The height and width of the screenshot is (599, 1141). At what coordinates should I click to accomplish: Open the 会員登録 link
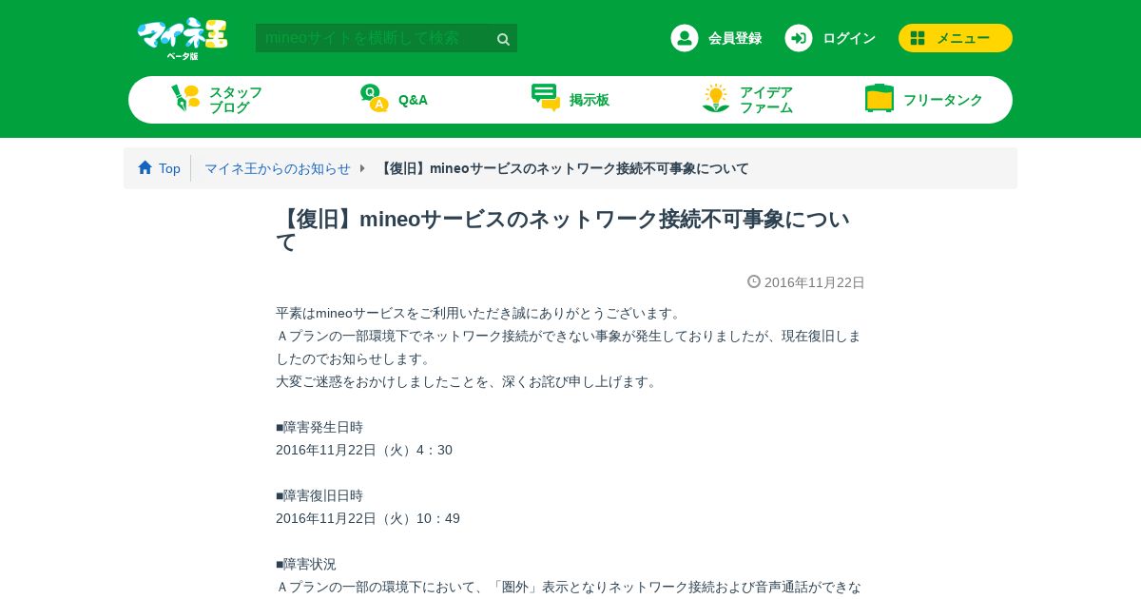(x=734, y=38)
